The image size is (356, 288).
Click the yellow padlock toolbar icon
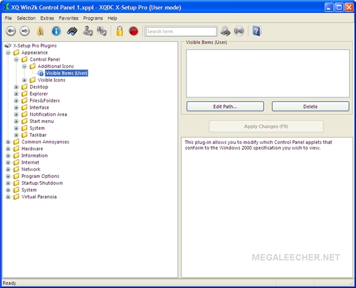tap(120, 31)
